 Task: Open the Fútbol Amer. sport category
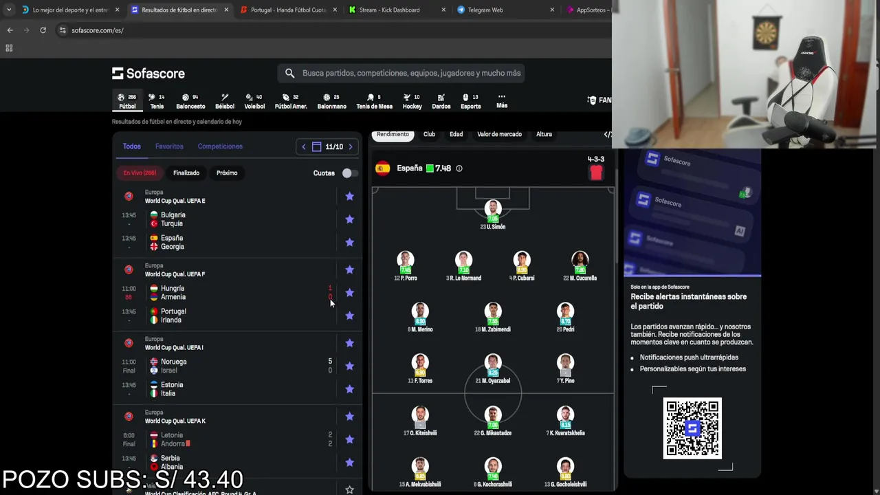coord(291,101)
